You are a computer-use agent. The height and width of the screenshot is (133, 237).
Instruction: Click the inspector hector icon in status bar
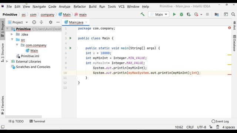pos(217,127)
